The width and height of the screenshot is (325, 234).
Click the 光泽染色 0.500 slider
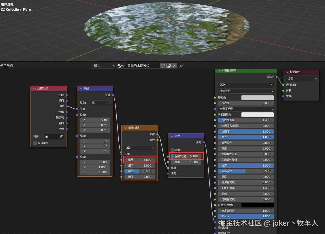click(245, 171)
